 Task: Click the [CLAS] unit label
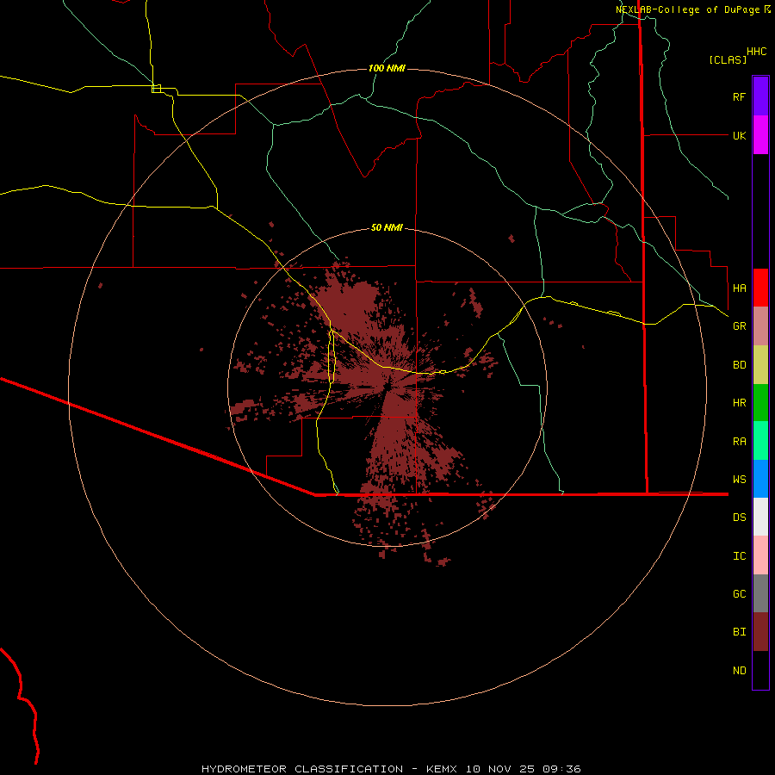coord(728,60)
